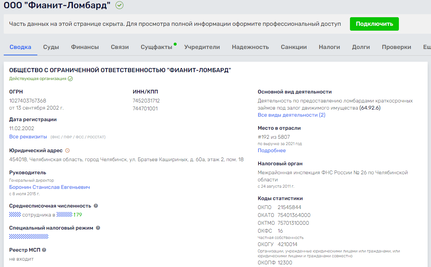Click the OKPO code 21545844
The width and height of the screenshot is (431, 267).
(x=289, y=207)
